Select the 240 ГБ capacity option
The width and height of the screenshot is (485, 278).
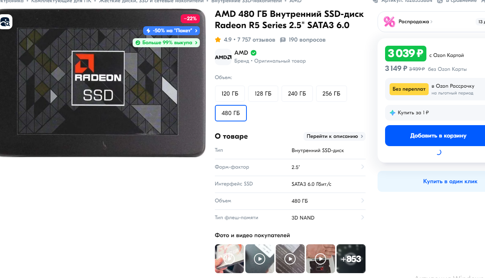(297, 94)
